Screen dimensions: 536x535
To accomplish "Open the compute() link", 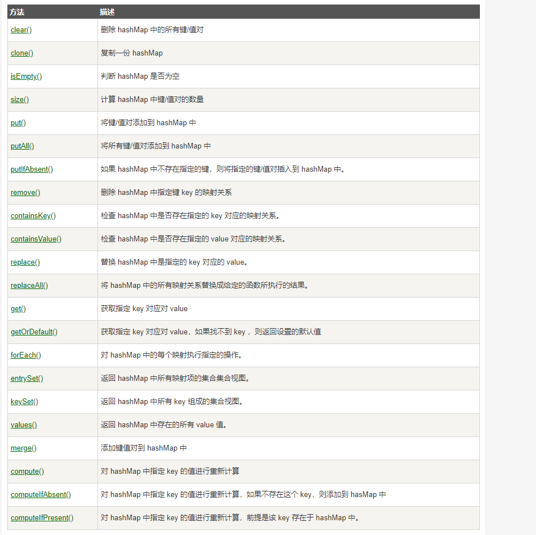I will tap(27, 472).
